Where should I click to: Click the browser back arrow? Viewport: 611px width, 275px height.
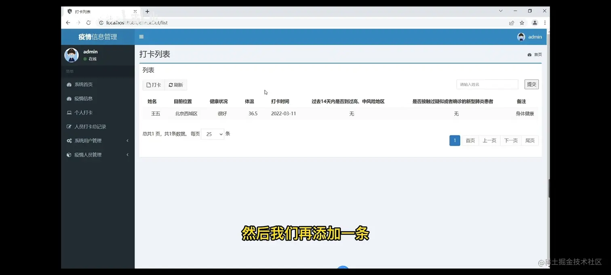[68, 23]
